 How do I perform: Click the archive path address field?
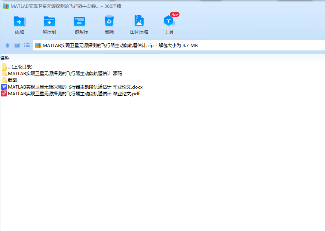pos(179,45)
